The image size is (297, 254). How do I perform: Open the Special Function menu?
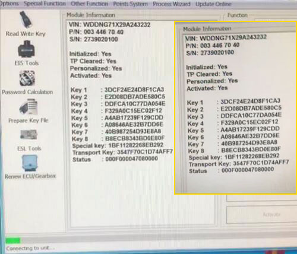pyautogui.click(x=45, y=4)
